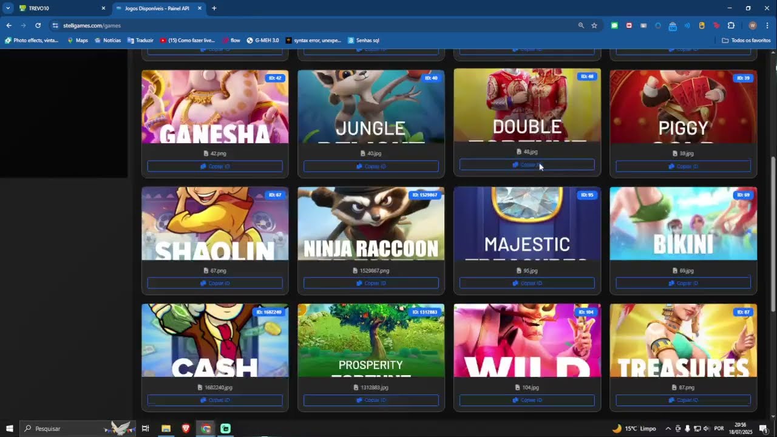Image resolution: width=777 pixels, height=437 pixels.
Task: Copy ID for the Wild card
Action: coord(527,400)
